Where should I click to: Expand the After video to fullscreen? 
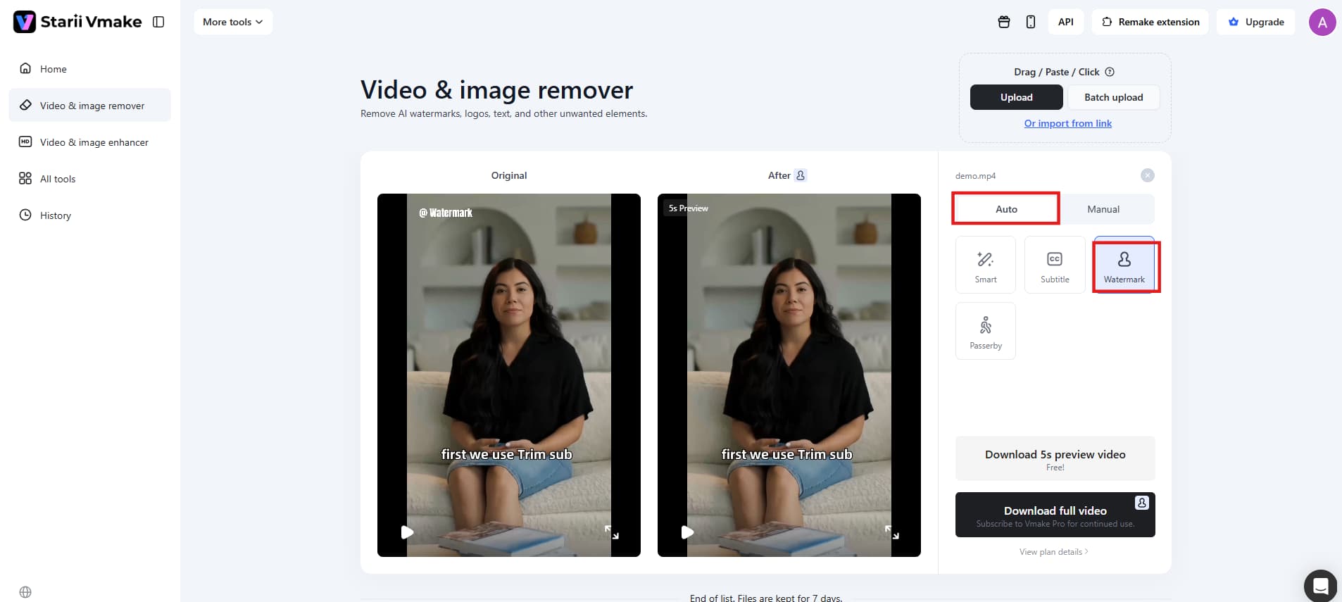(892, 532)
